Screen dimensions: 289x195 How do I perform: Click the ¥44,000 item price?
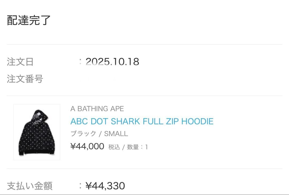[x=87, y=146]
